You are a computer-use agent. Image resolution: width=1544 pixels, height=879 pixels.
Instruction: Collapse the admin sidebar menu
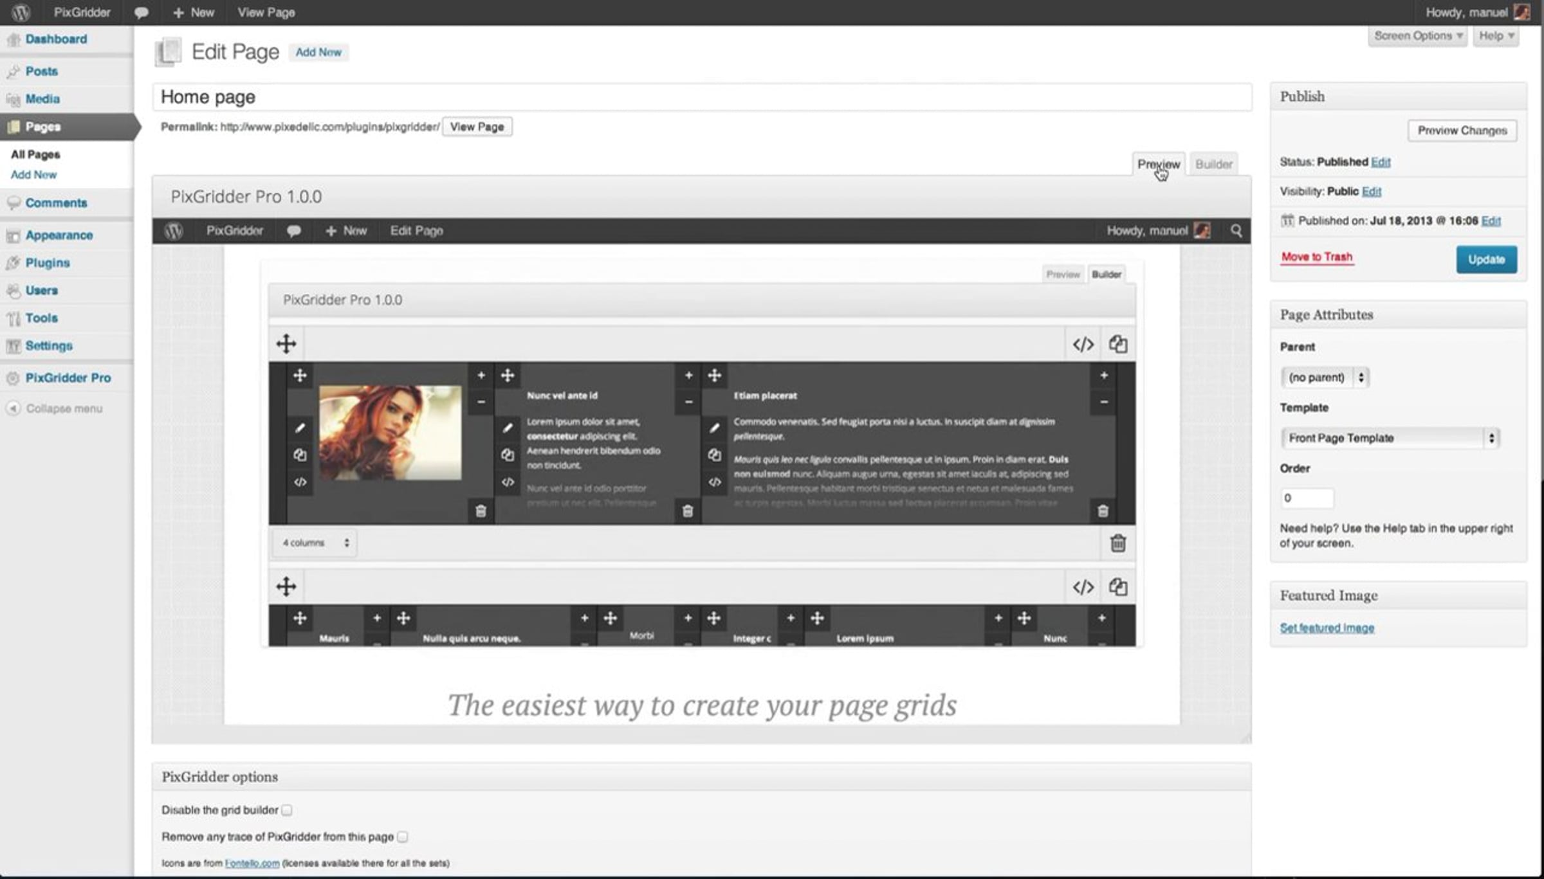tap(55, 409)
